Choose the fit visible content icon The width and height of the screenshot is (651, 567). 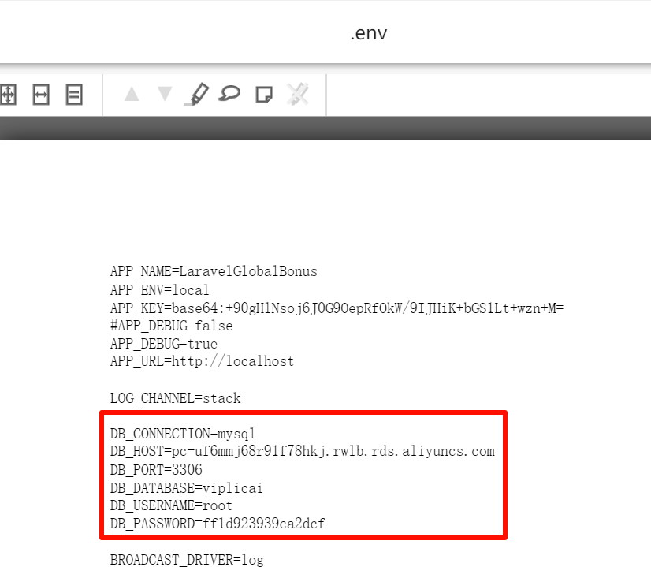point(74,95)
